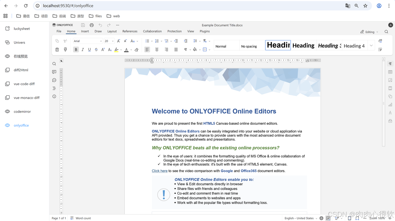
Task: Open the About info icon in left sidebar
Action: tap(54, 97)
